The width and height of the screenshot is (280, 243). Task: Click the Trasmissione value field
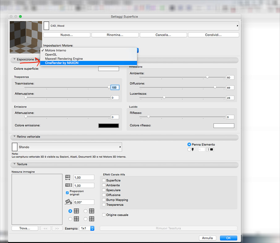click(x=115, y=88)
